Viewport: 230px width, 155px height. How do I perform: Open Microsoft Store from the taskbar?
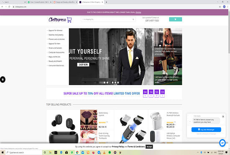tap(66, 152)
